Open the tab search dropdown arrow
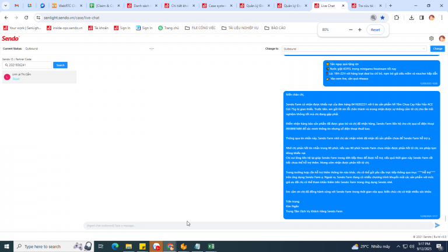 [x=5, y=6]
